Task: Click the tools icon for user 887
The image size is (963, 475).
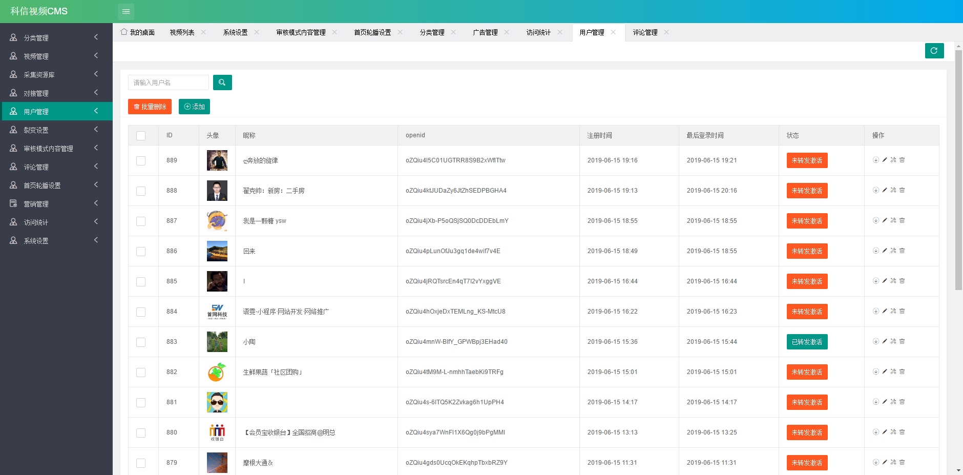Action: [x=893, y=220]
